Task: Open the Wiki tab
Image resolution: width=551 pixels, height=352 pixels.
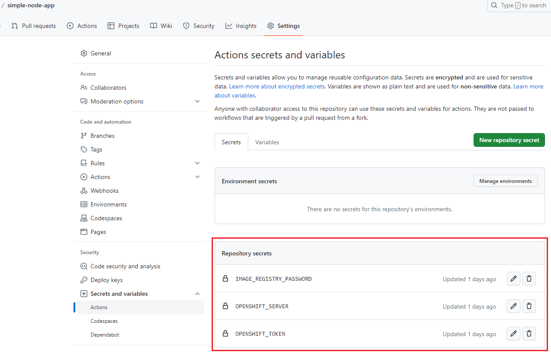Action: [x=161, y=26]
